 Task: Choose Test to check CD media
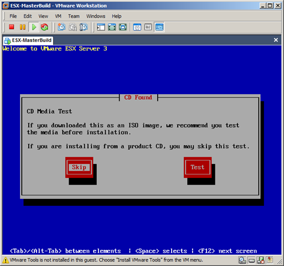198,167
